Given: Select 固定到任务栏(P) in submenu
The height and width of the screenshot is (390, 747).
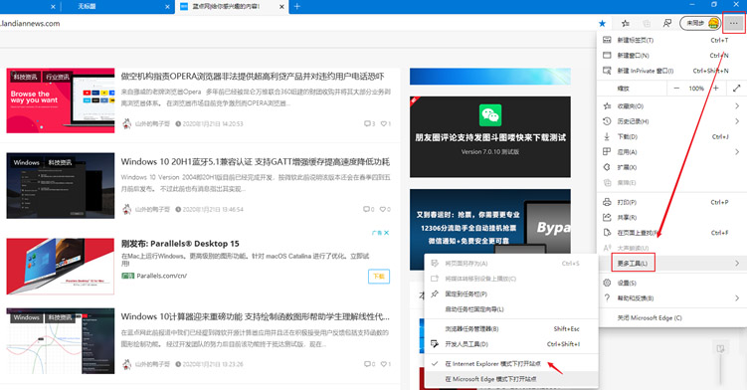Looking at the screenshot, I should [x=511, y=294].
